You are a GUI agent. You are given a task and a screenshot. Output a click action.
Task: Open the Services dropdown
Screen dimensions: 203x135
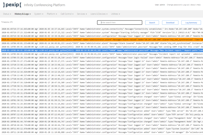coord(82,14)
